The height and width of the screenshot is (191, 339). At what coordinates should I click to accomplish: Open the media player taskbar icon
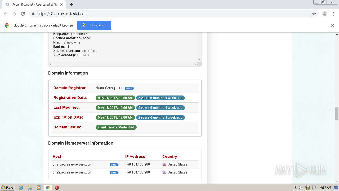click(39, 188)
